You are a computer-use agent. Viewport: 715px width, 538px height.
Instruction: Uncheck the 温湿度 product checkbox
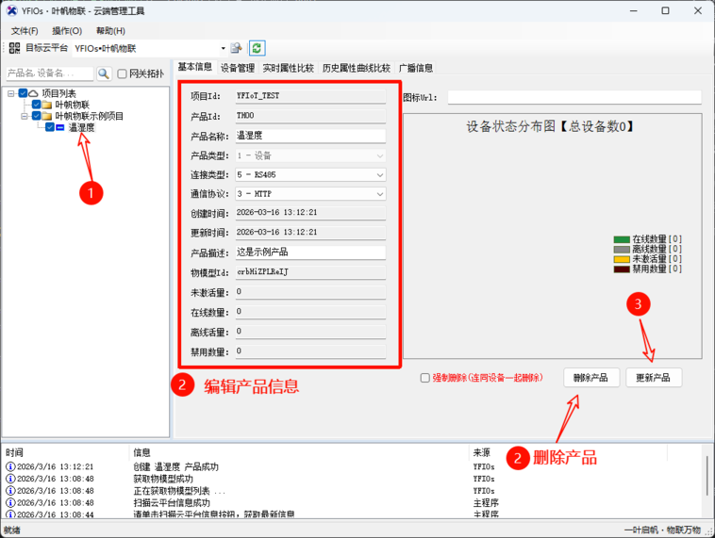(x=50, y=127)
